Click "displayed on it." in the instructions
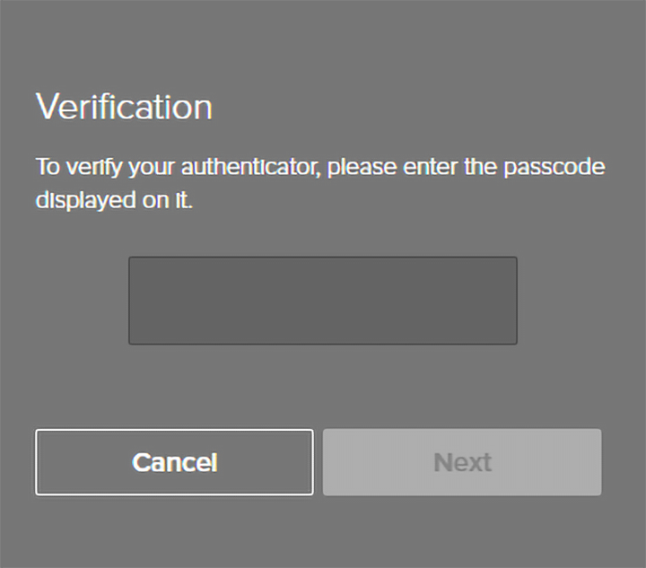Image resolution: width=646 pixels, height=568 pixels. (114, 200)
